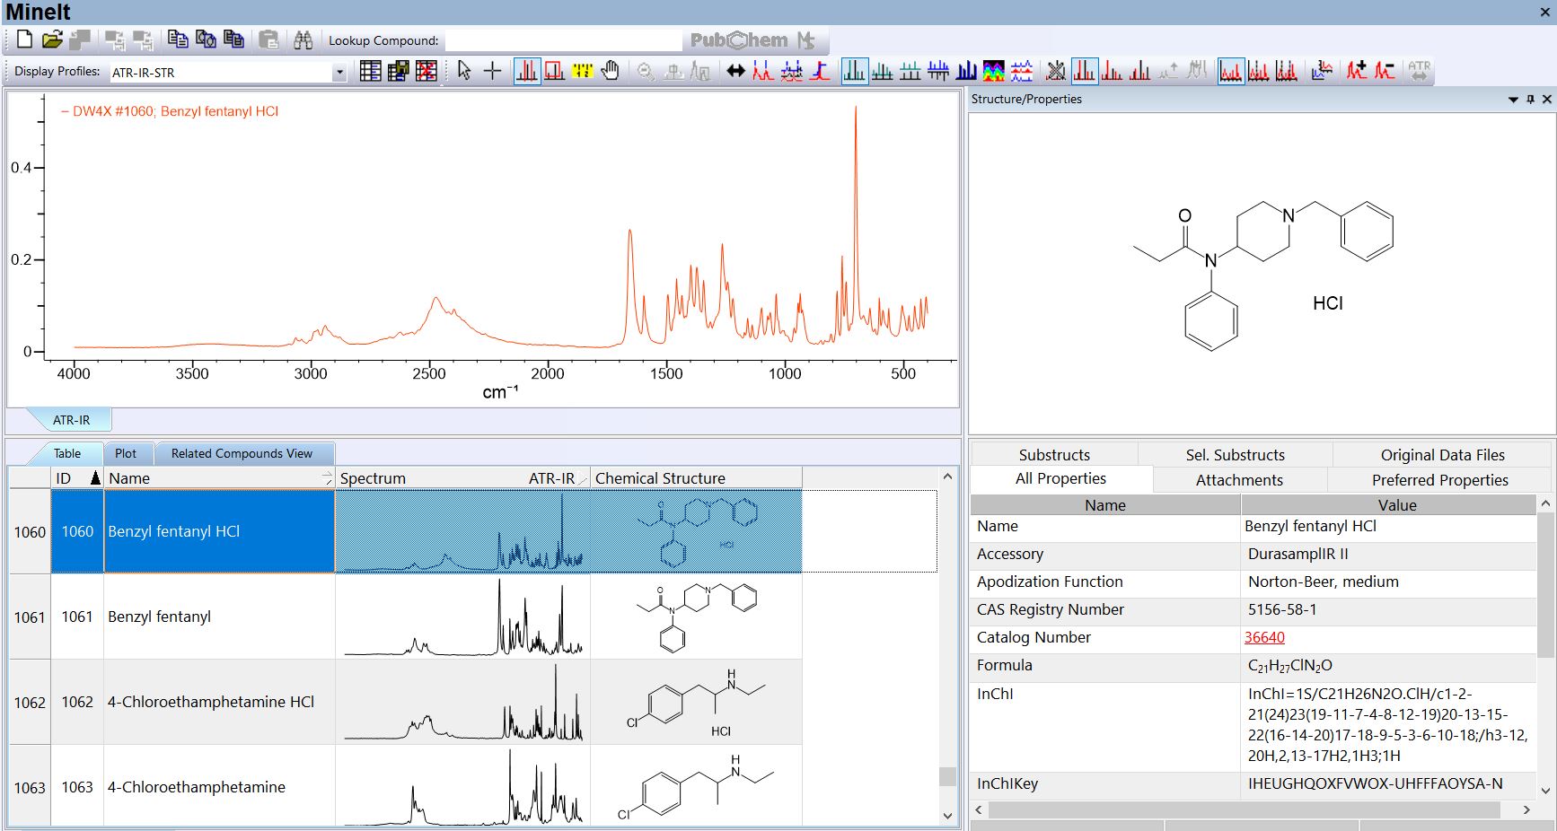This screenshot has height=831, width=1557.
Task: Select the crosshair cursor tool
Action: pyautogui.click(x=492, y=71)
